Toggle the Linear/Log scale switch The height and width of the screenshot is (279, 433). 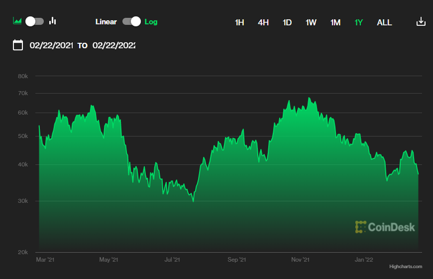131,21
